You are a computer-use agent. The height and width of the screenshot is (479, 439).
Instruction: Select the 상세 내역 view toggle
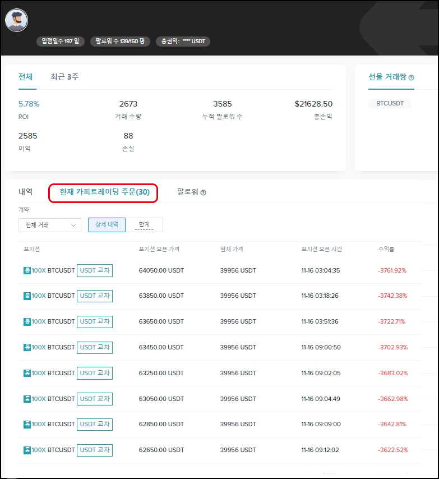[x=107, y=224]
